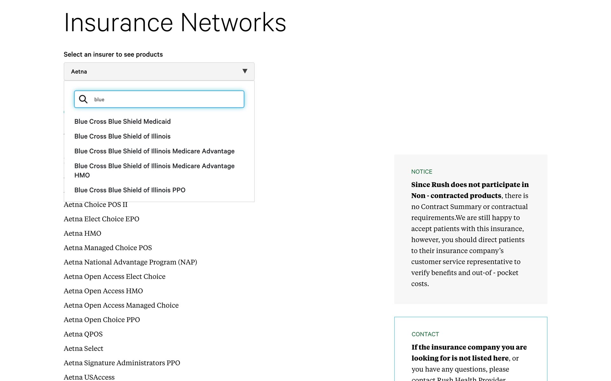Choose Blue Cross Blue Shield of Illinois
This screenshot has height=381, width=611.
click(x=123, y=136)
